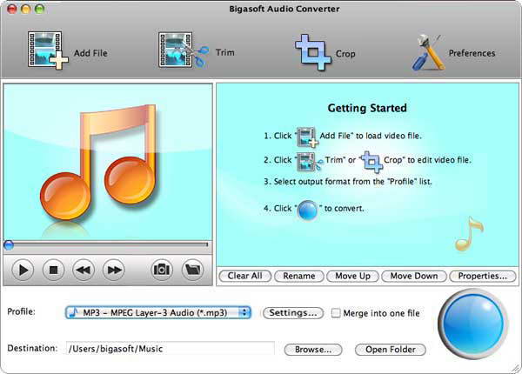The image size is (522, 374).
Task: Open the profile Settings... button
Action: click(x=293, y=313)
